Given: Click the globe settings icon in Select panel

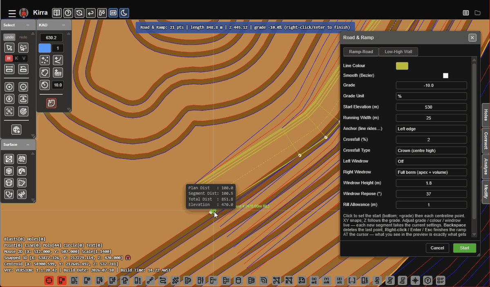Looking at the screenshot, I should coord(16,129).
